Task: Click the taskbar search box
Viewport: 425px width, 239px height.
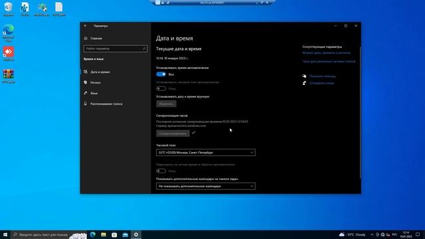Action: coord(48,234)
